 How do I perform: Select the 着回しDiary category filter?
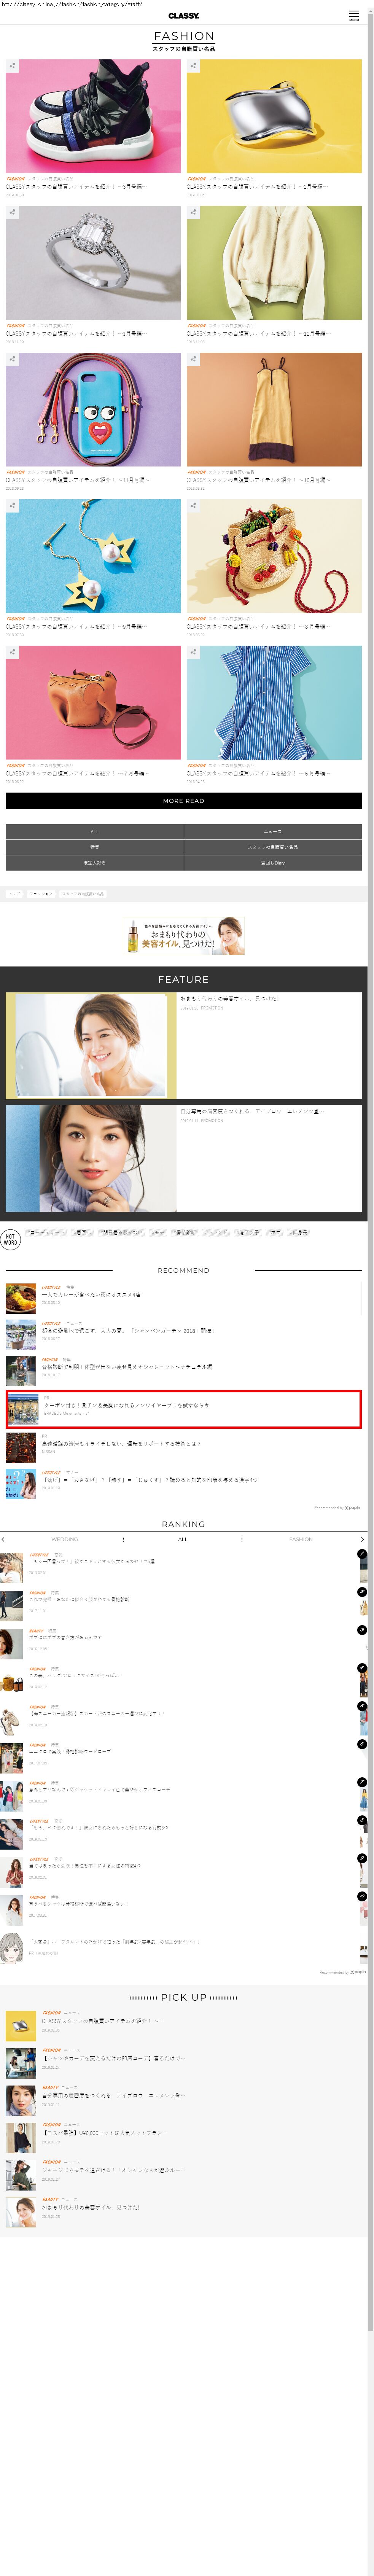pos(273,863)
